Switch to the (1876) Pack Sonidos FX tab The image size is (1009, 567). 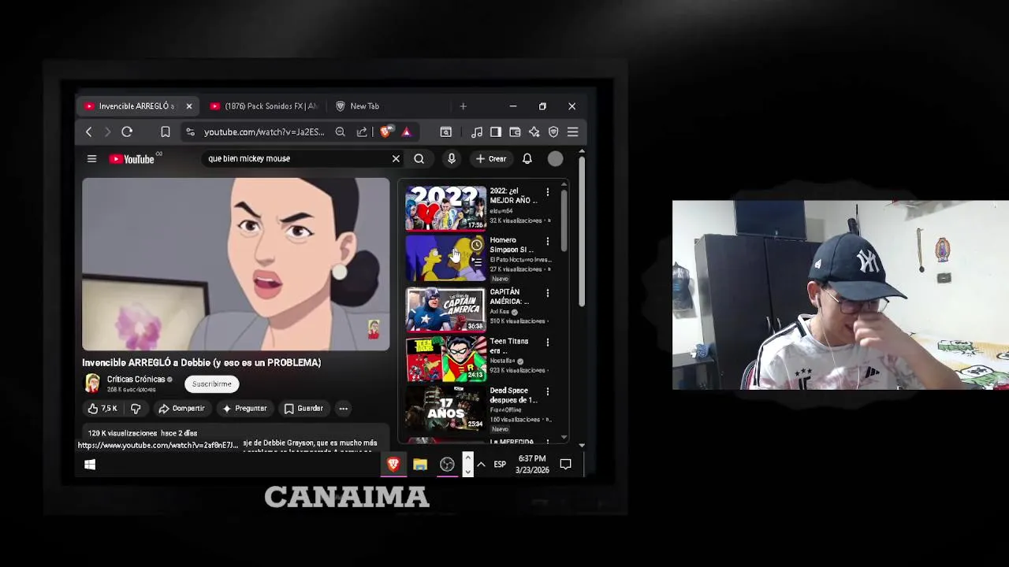pos(264,106)
